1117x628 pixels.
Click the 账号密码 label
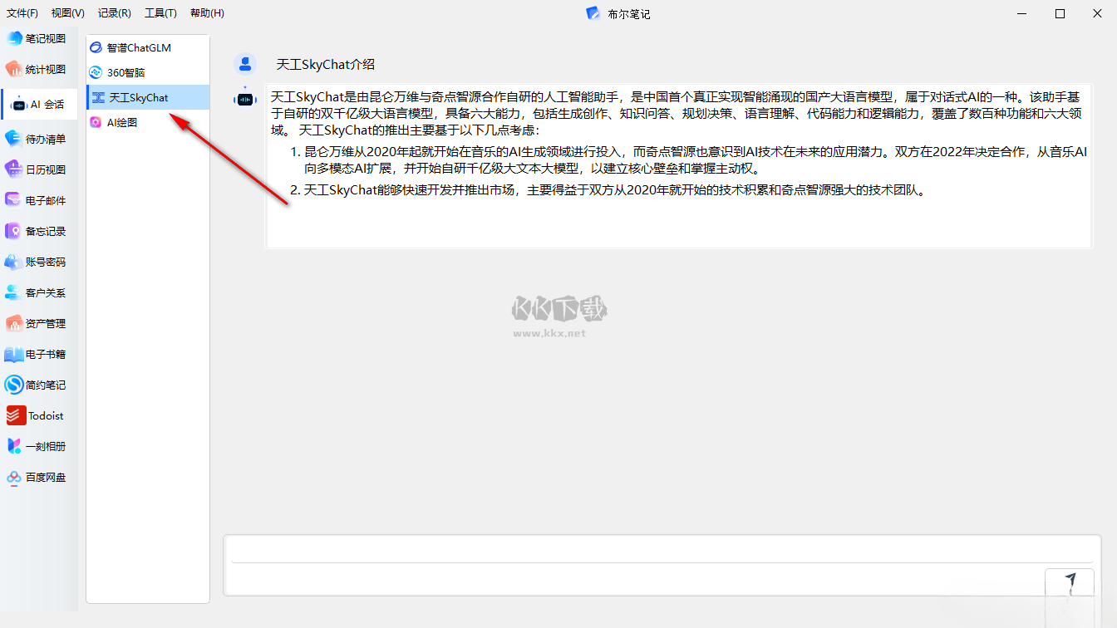point(46,262)
